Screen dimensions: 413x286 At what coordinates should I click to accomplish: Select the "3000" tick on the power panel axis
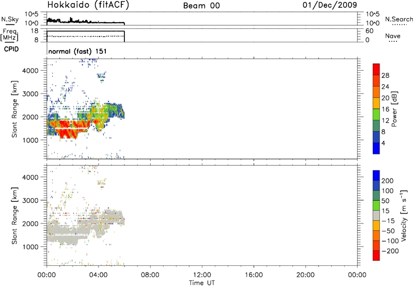click(30, 94)
